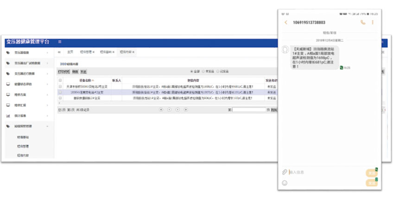Select the 未发送 radio button
The width and height of the screenshot is (393, 200).
(203, 72)
